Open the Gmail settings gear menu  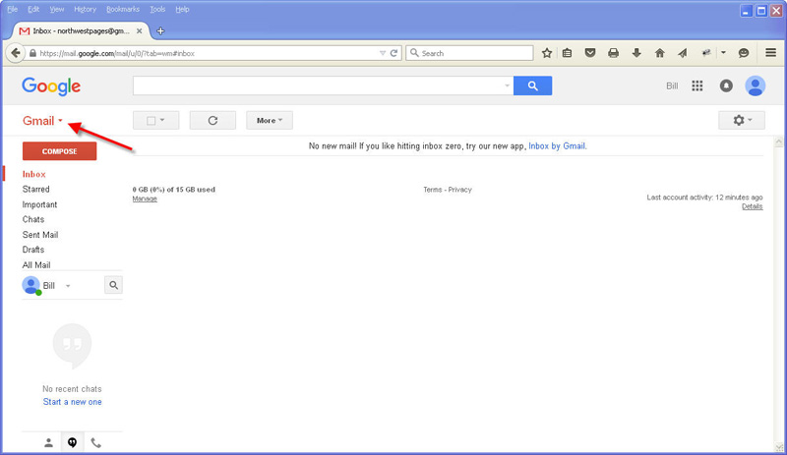tap(742, 121)
